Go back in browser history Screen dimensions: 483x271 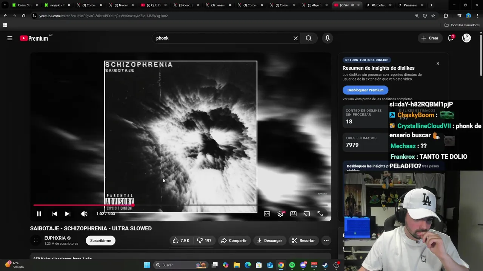(x=5, y=16)
